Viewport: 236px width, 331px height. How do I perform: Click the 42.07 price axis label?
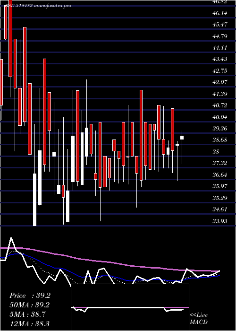(x=220, y=82)
